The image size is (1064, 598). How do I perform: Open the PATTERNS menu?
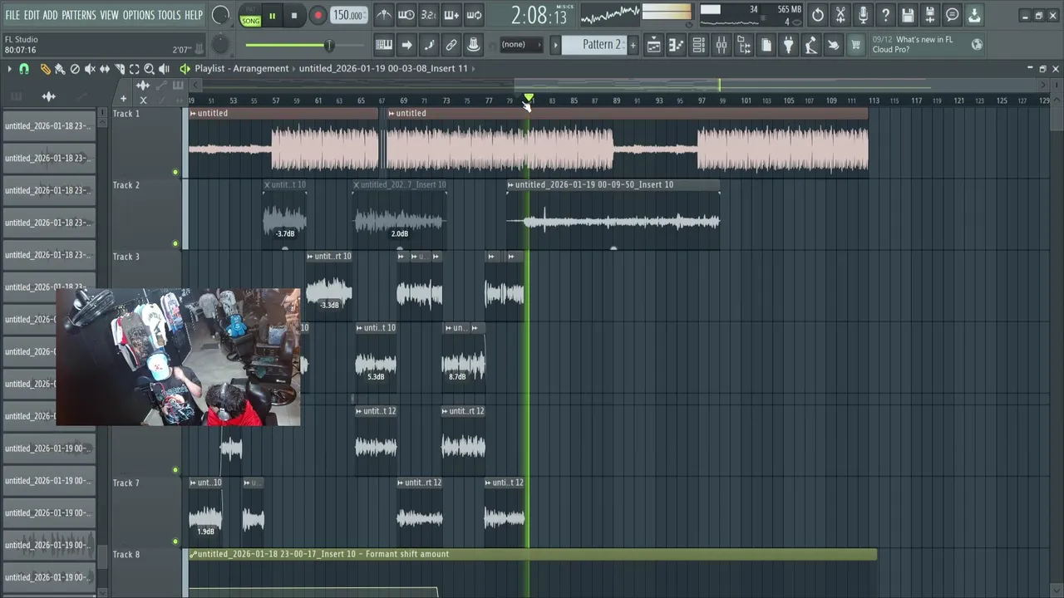point(79,15)
